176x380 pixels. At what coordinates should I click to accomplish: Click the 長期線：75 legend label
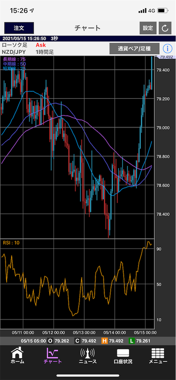pyautogui.click(x=14, y=59)
